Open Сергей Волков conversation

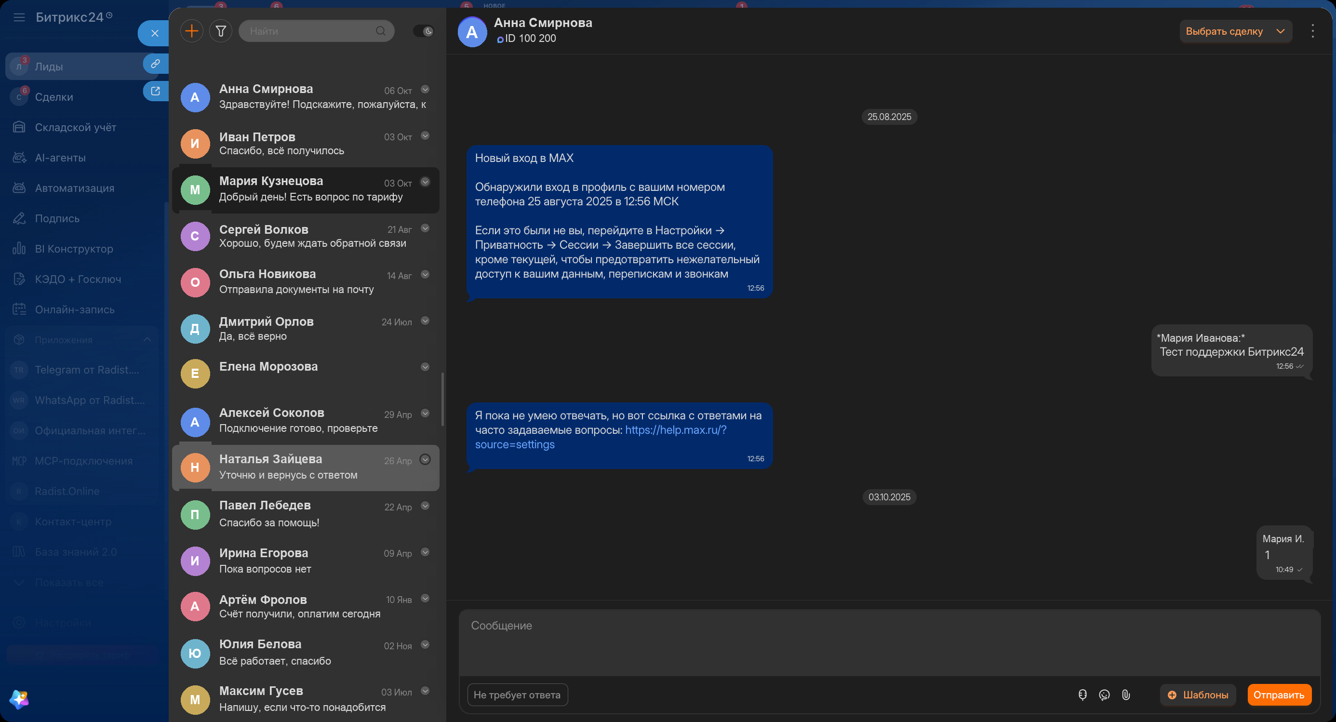[x=306, y=236]
